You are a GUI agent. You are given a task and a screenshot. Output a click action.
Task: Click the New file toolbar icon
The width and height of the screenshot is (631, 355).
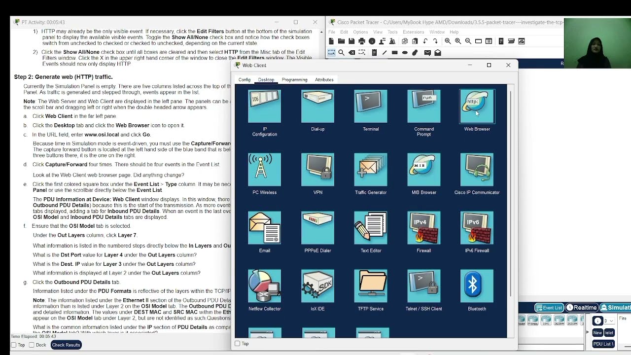331,41
